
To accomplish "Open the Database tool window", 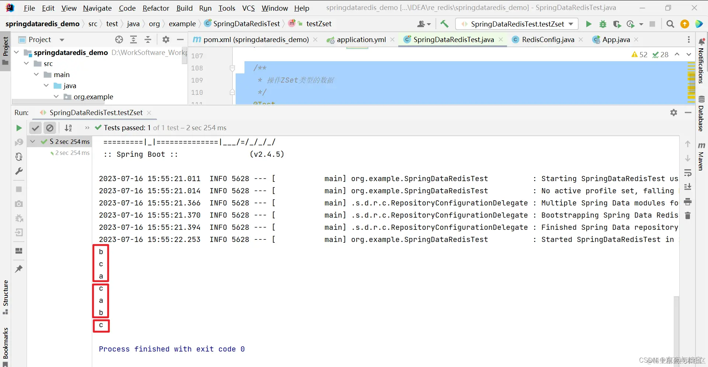I will (x=701, y=114).
